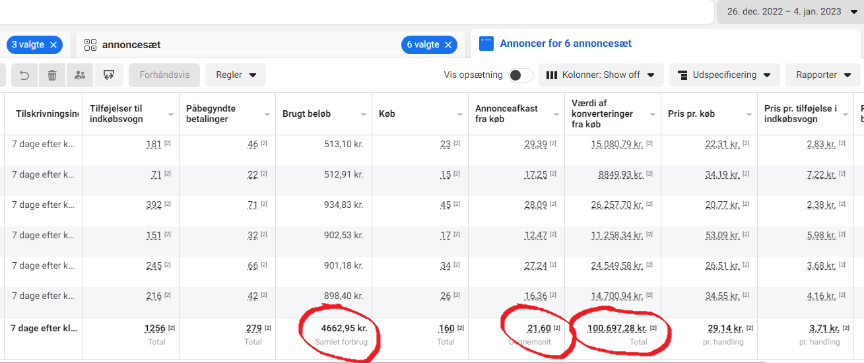864x363 pixels.
Task: Click the Kolonner columns icon
Action: [x=552, y=75]
